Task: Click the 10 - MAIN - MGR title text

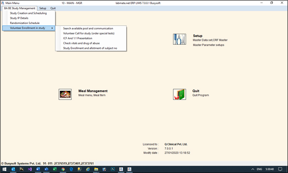Action: [x=72, y=3]
